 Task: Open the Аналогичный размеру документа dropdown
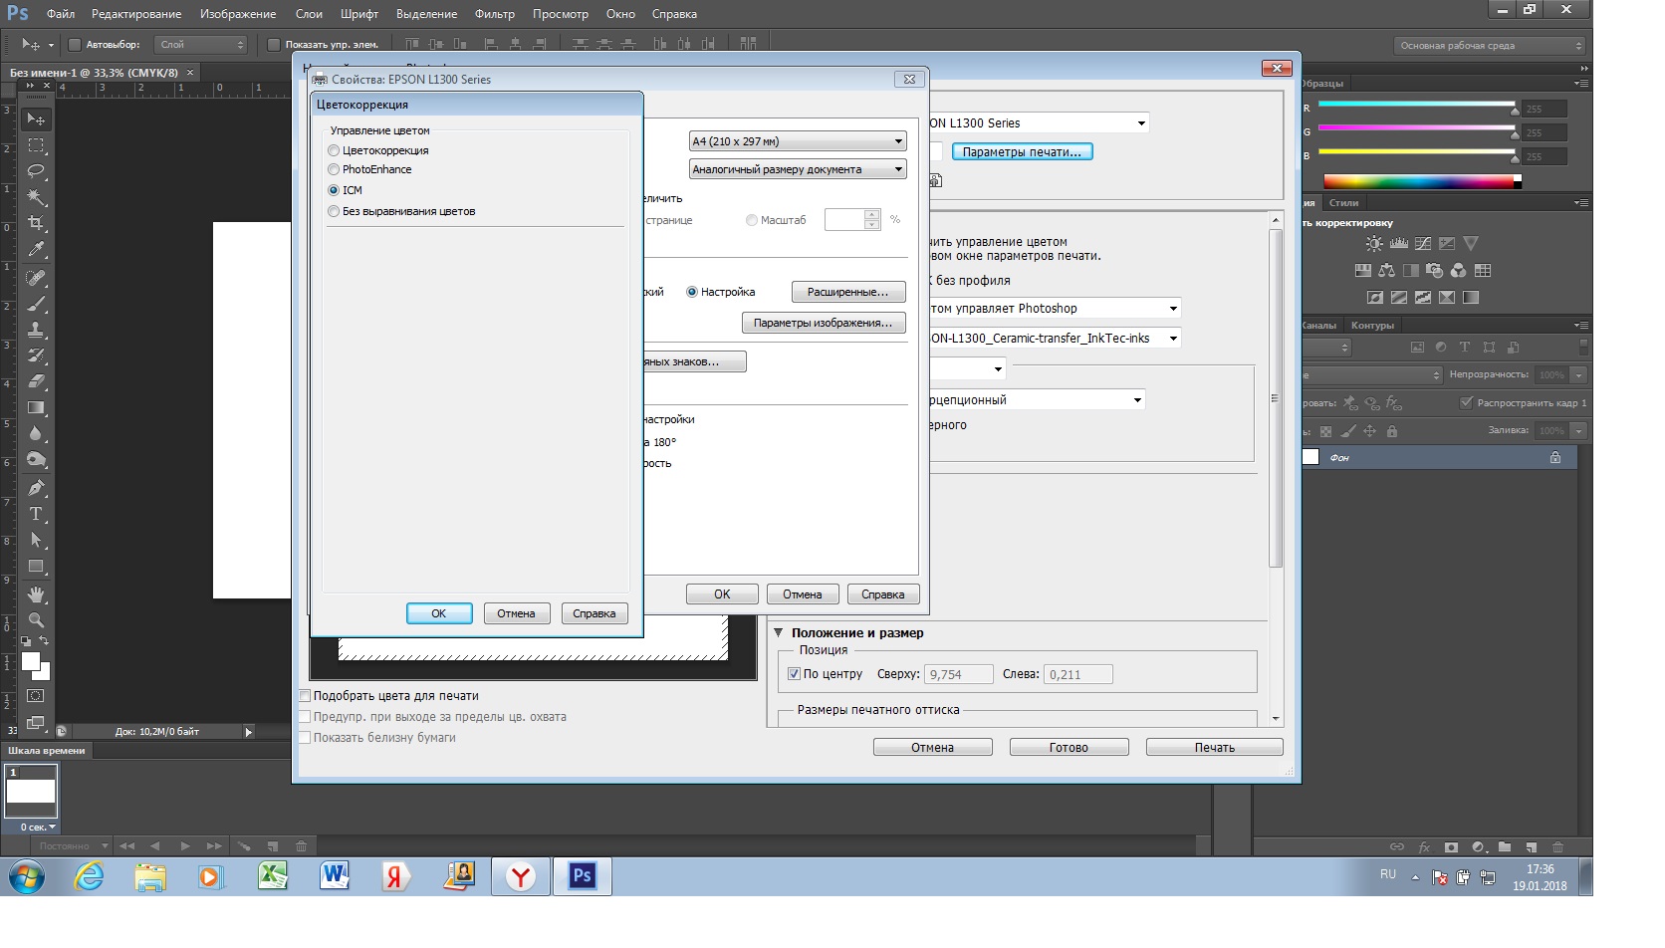point(798,169)
